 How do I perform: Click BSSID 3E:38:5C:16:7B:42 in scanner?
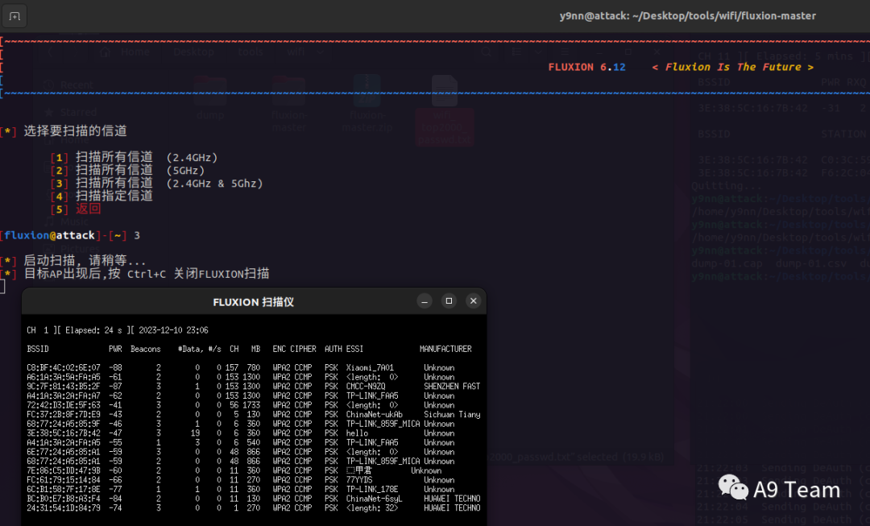click(x=64, y=433)
